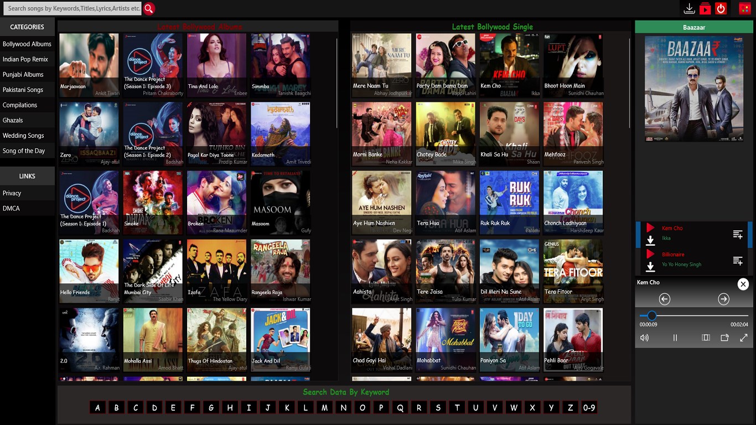Open the Wedding Songs category
The width and height of the screenshot is (756, 425).
(27, 135)
